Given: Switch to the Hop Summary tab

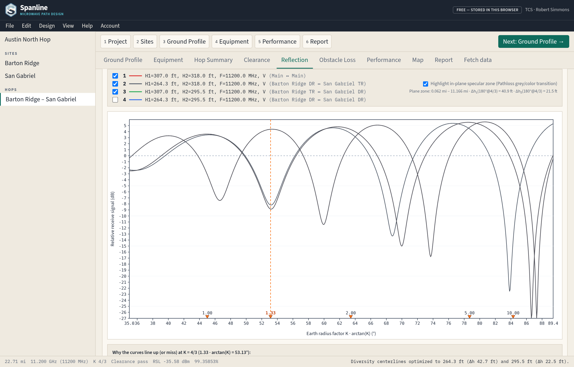Looking at the screenshot, I should pos(213,60).
